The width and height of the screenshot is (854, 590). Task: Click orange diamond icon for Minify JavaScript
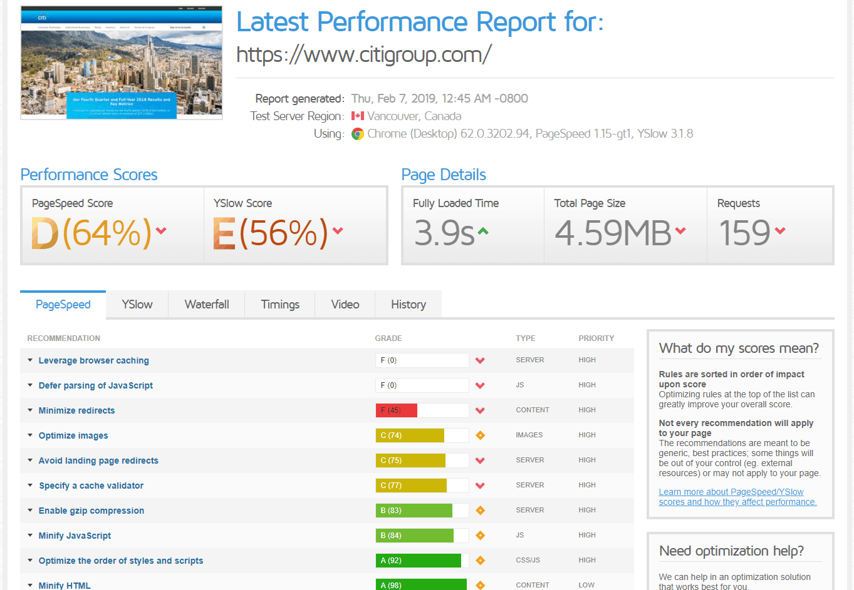click(x=481, y=536)
